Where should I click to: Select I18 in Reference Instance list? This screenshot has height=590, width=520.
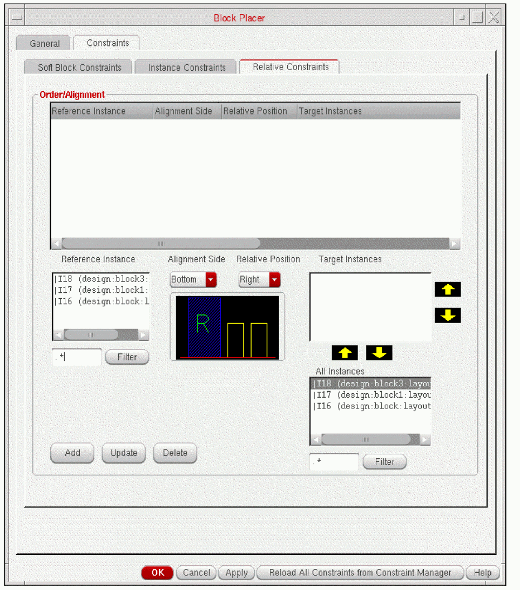tap(101, 279)
